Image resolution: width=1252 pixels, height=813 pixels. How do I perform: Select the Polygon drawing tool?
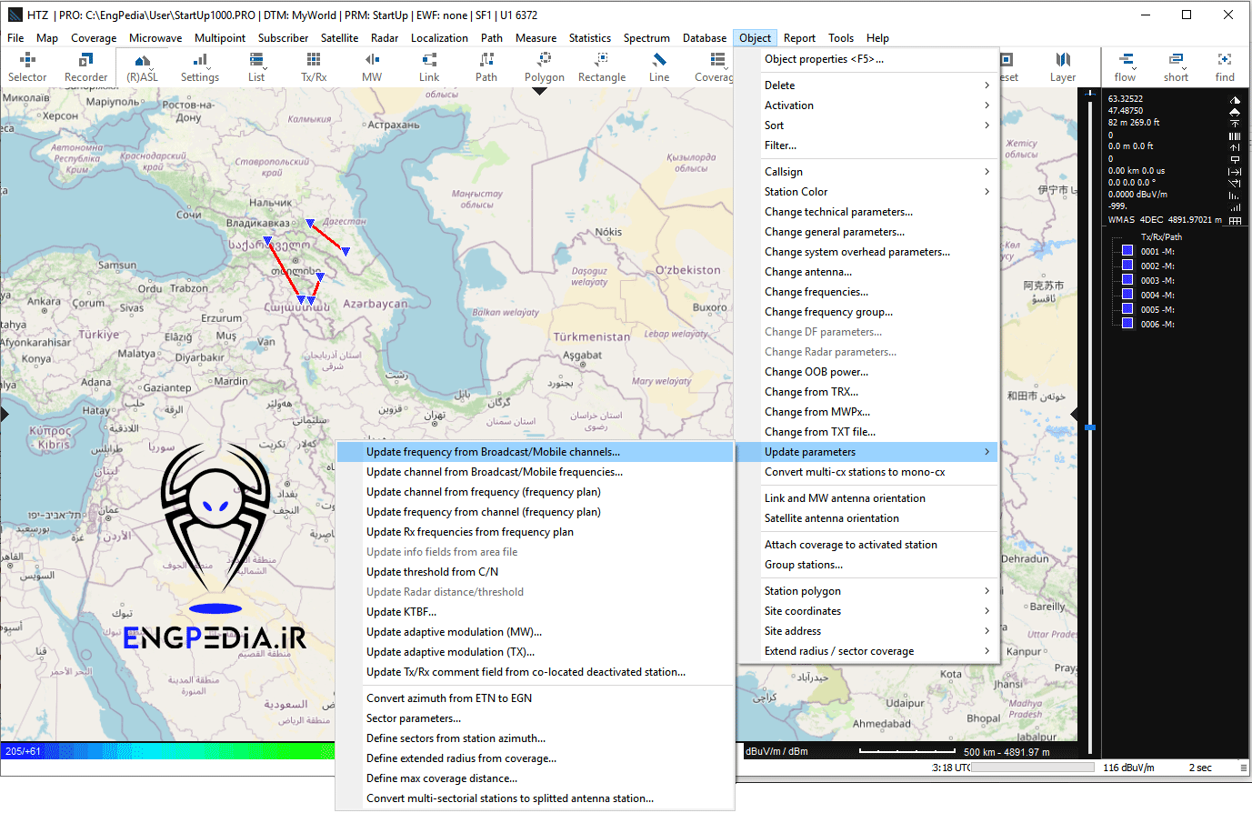pyautogui.click(x=544, y=67)
